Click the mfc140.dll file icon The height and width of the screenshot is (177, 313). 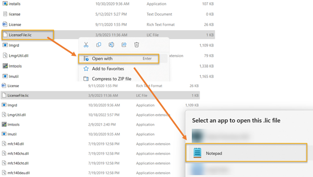pos(4,144)
